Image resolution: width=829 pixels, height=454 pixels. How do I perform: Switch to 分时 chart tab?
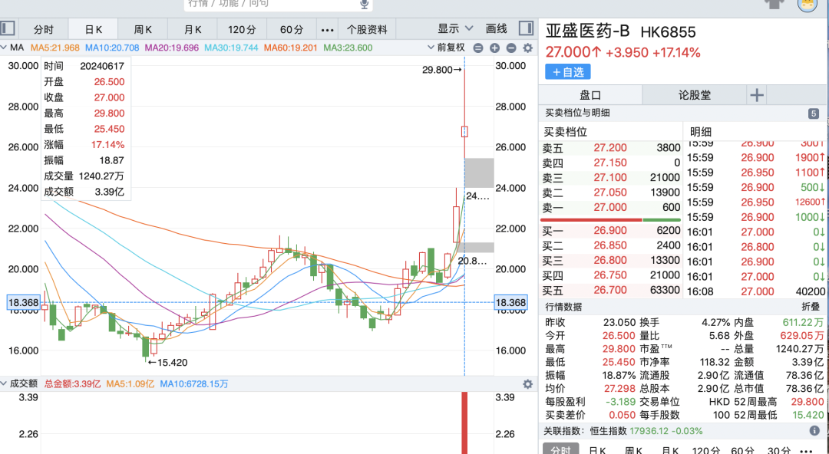coord(43,30)
